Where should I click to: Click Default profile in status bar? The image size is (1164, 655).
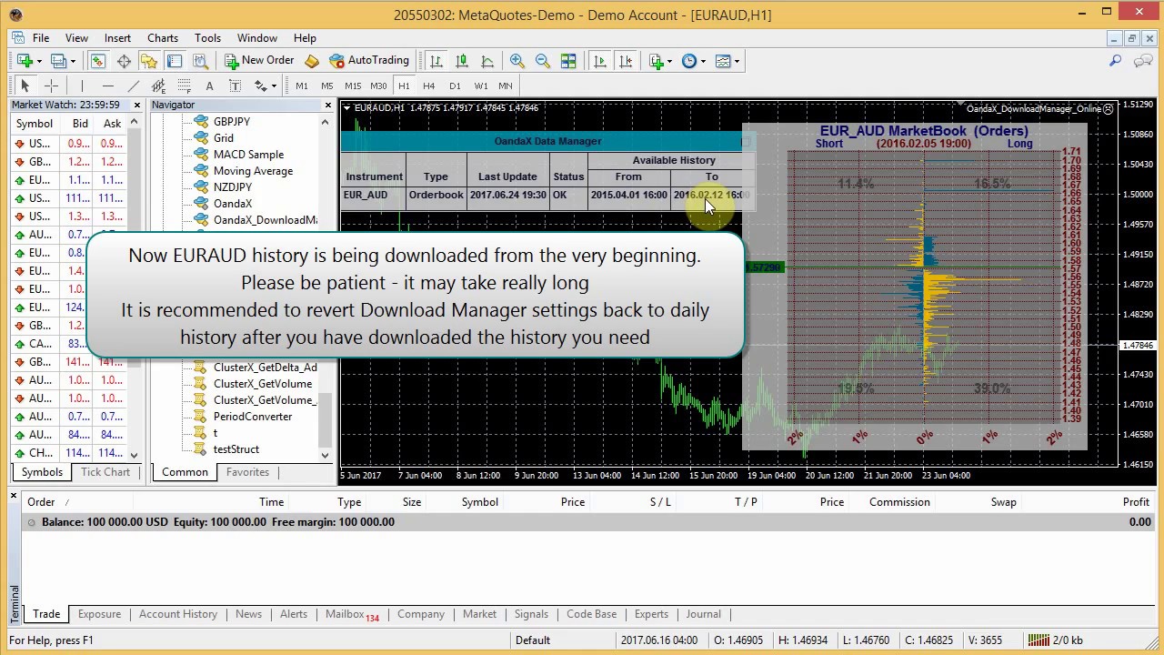point(533,640)
